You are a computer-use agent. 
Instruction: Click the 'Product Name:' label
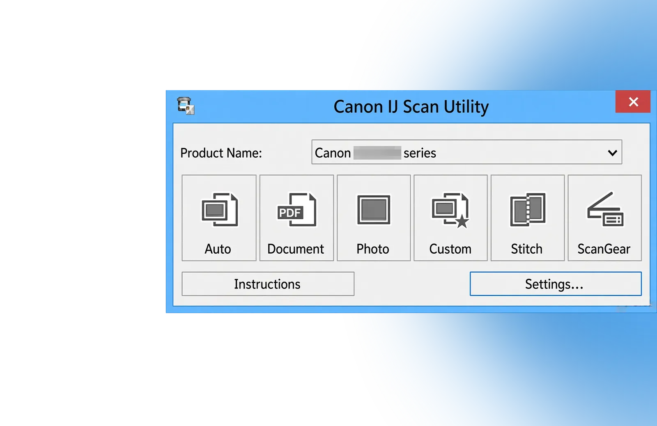tap(221, 153)
